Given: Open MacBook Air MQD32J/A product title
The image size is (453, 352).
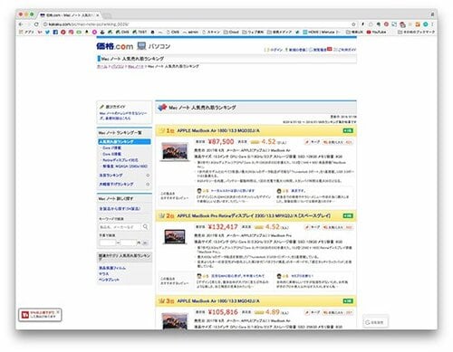Looking at the screenshot, I should click(218, 130).
